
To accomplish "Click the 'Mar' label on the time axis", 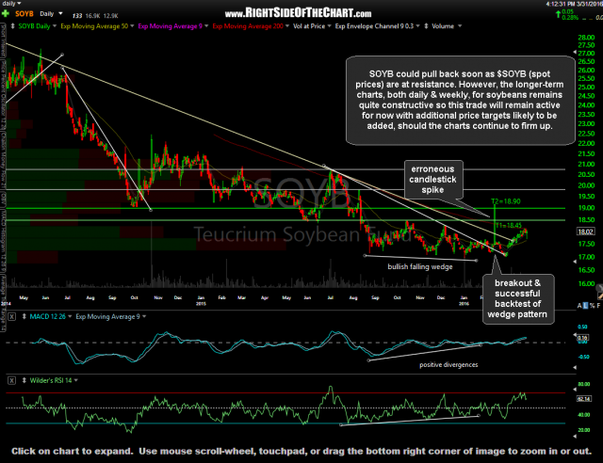I will pos(241,297).
